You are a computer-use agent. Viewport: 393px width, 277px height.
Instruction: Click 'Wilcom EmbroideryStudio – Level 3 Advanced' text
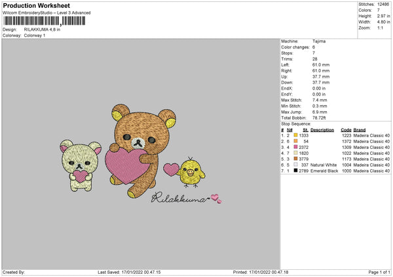47,13
